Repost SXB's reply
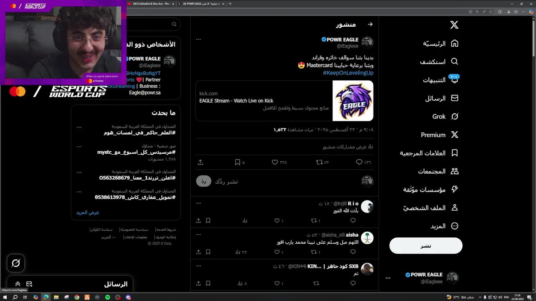Image resolution: width=536 pixels, height=301 pixels. click(316, 283)
